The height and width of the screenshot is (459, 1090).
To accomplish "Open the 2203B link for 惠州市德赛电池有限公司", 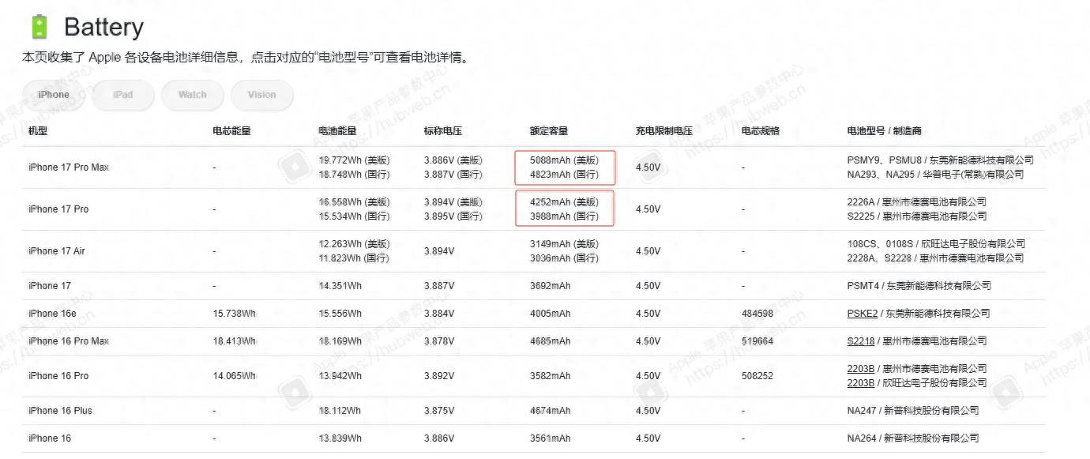I will tap(861, 369).
